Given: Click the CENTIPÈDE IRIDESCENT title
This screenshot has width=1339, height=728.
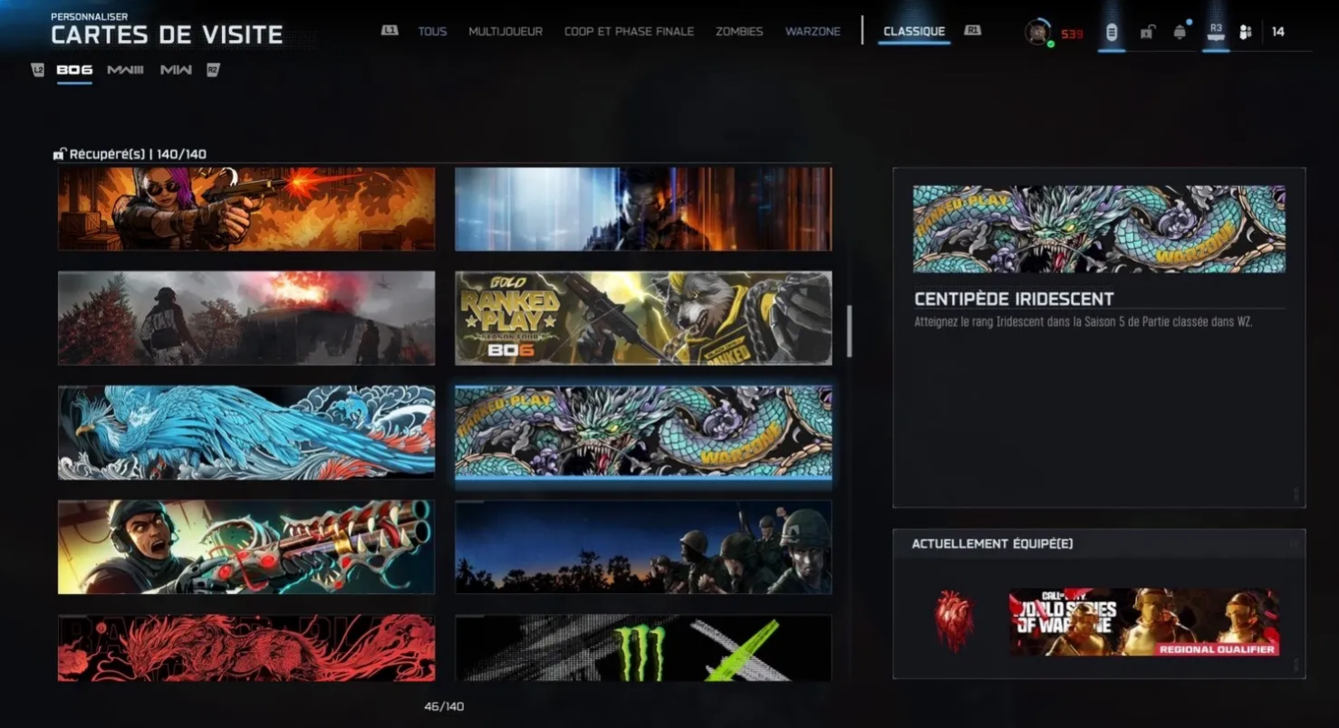Looking at the screenshot, I should tap(1014, 299).
